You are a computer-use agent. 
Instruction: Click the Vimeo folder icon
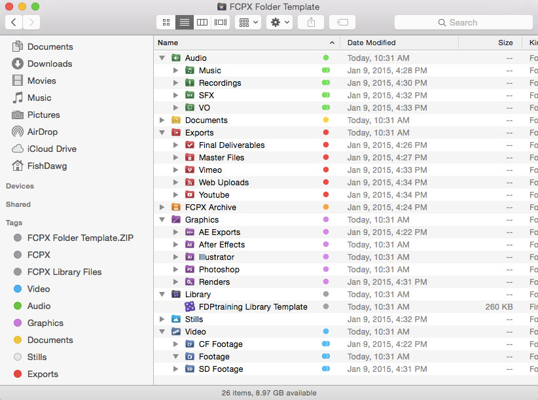coord(190,170)
